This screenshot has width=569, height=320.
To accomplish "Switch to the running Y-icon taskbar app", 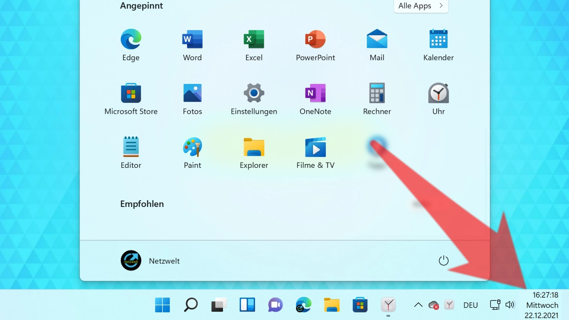I will (x=388, y=305).
